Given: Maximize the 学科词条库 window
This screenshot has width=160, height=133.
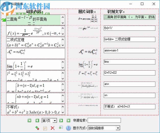Looking at the screenshot, I should (x=142, y=4).
